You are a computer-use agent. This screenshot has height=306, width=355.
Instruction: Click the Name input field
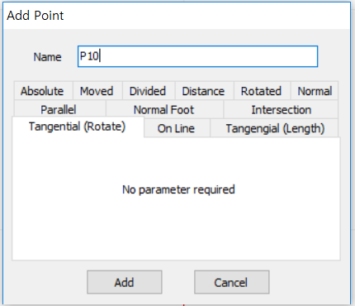pos(197,56)
